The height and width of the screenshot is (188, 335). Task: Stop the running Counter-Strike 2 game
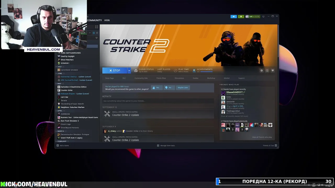(x=115, y=70)
